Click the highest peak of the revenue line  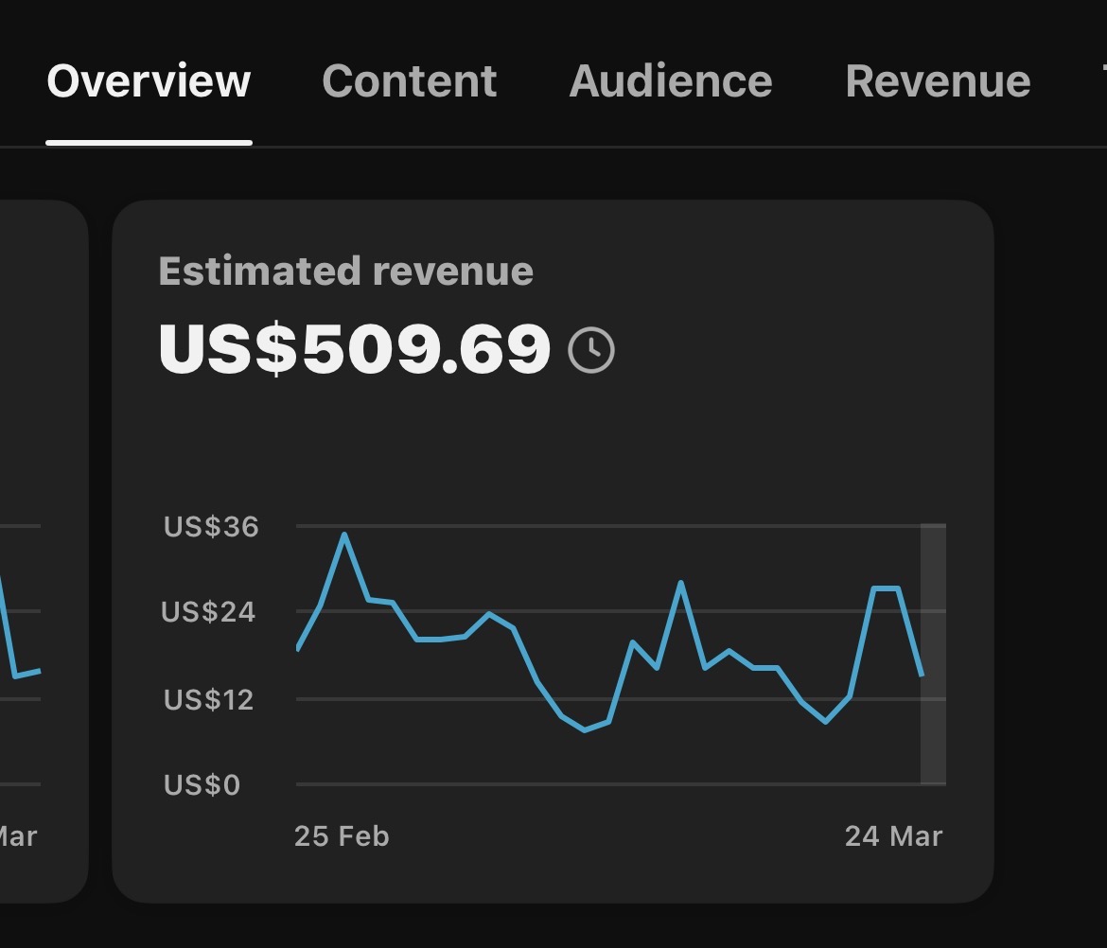[x=344, y=535]
